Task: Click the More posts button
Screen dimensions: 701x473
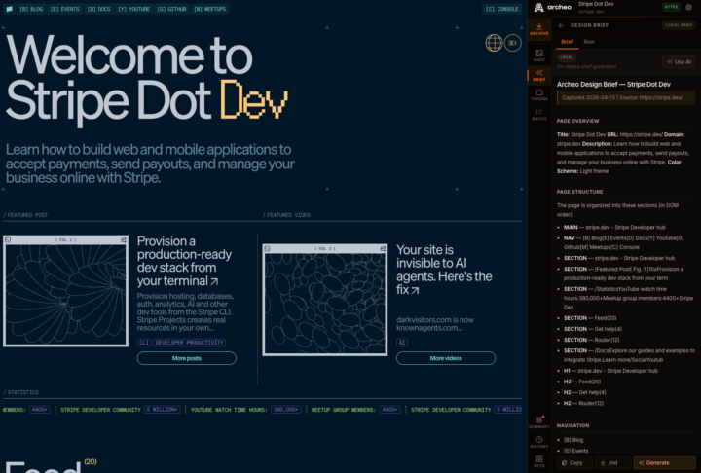Action: tap(186, 358)
